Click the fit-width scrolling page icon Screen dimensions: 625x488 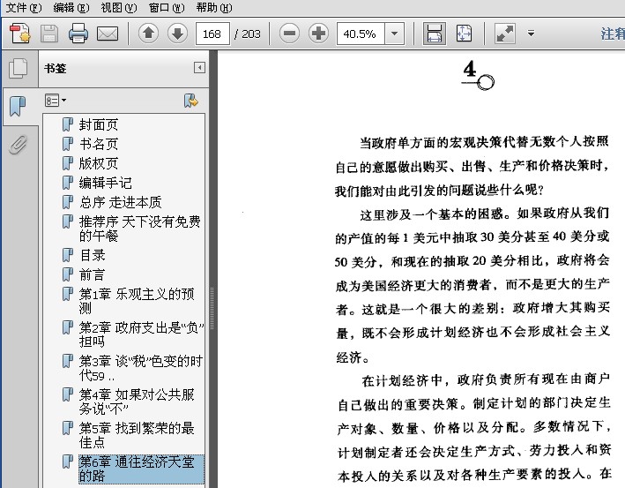coord(435,34)
